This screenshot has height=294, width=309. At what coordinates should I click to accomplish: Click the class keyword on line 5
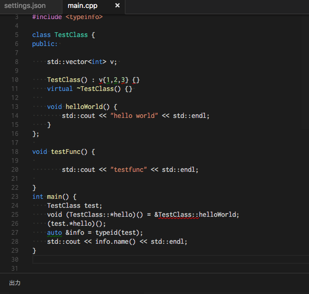[41, 35]
